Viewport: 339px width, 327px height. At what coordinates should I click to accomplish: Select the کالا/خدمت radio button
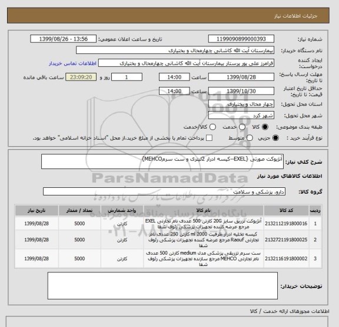[212, 127]
